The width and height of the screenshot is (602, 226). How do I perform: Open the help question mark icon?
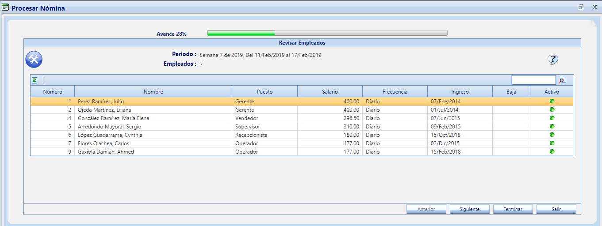[552, 60]
